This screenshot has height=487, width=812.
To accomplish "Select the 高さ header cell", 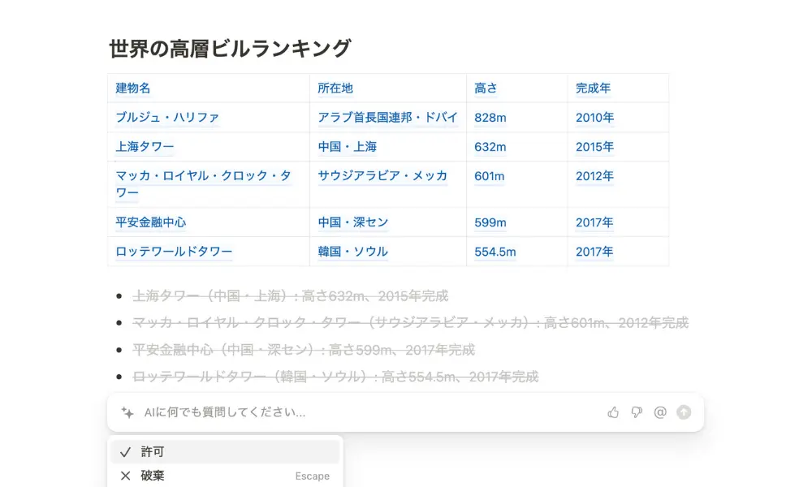I will pos(516,88).
